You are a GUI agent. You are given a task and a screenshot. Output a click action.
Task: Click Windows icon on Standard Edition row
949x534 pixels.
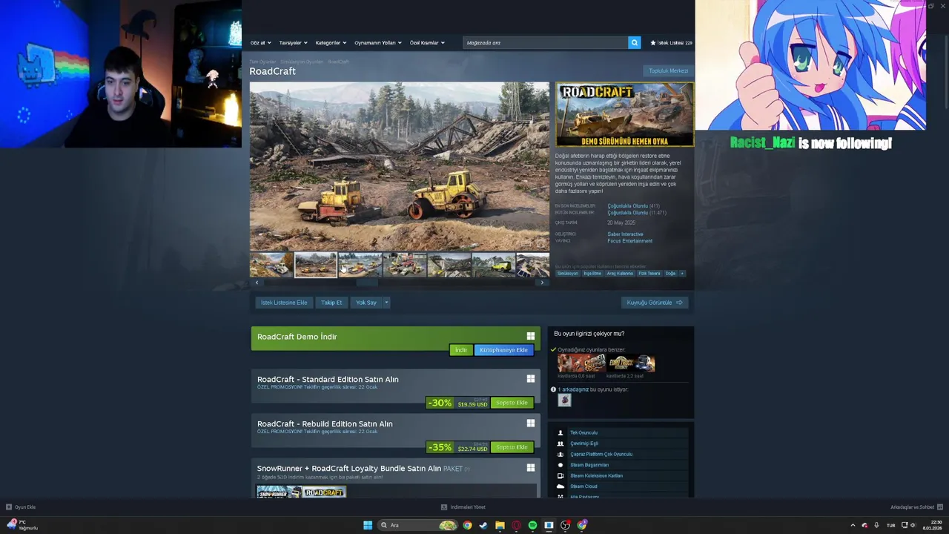click(x=531, y=379)
